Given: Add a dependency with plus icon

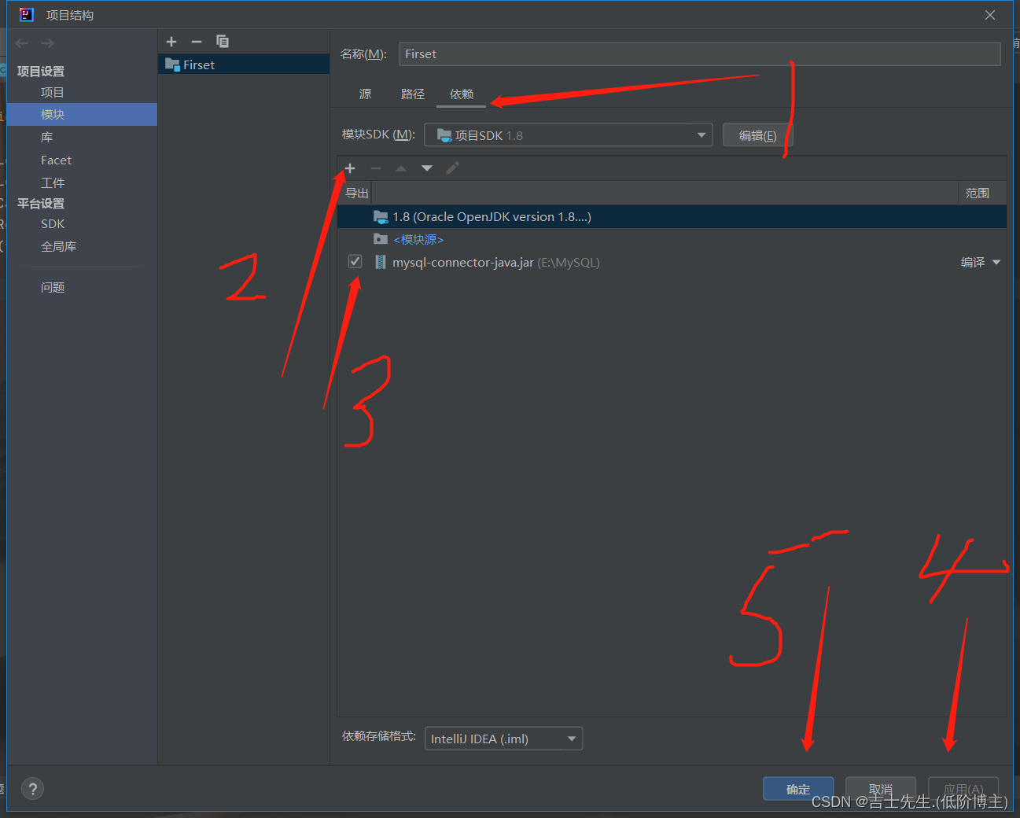Looking at the screenshot, I should click(x=350, y=168).
